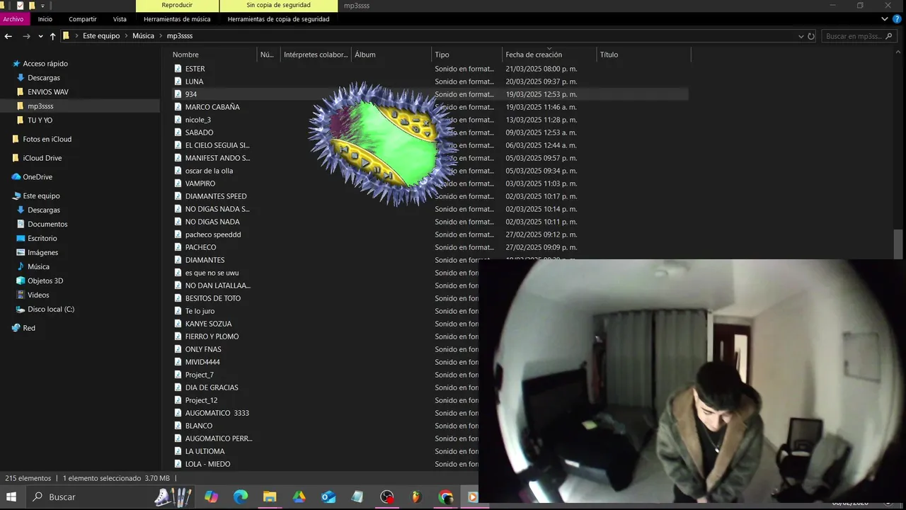Screen dimensions: 906x510
Task: Open Customize Quick Access Toolbar dropdown
Action: point(42,6)
